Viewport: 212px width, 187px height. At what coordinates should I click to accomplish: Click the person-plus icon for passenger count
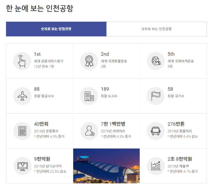point(89,131)
